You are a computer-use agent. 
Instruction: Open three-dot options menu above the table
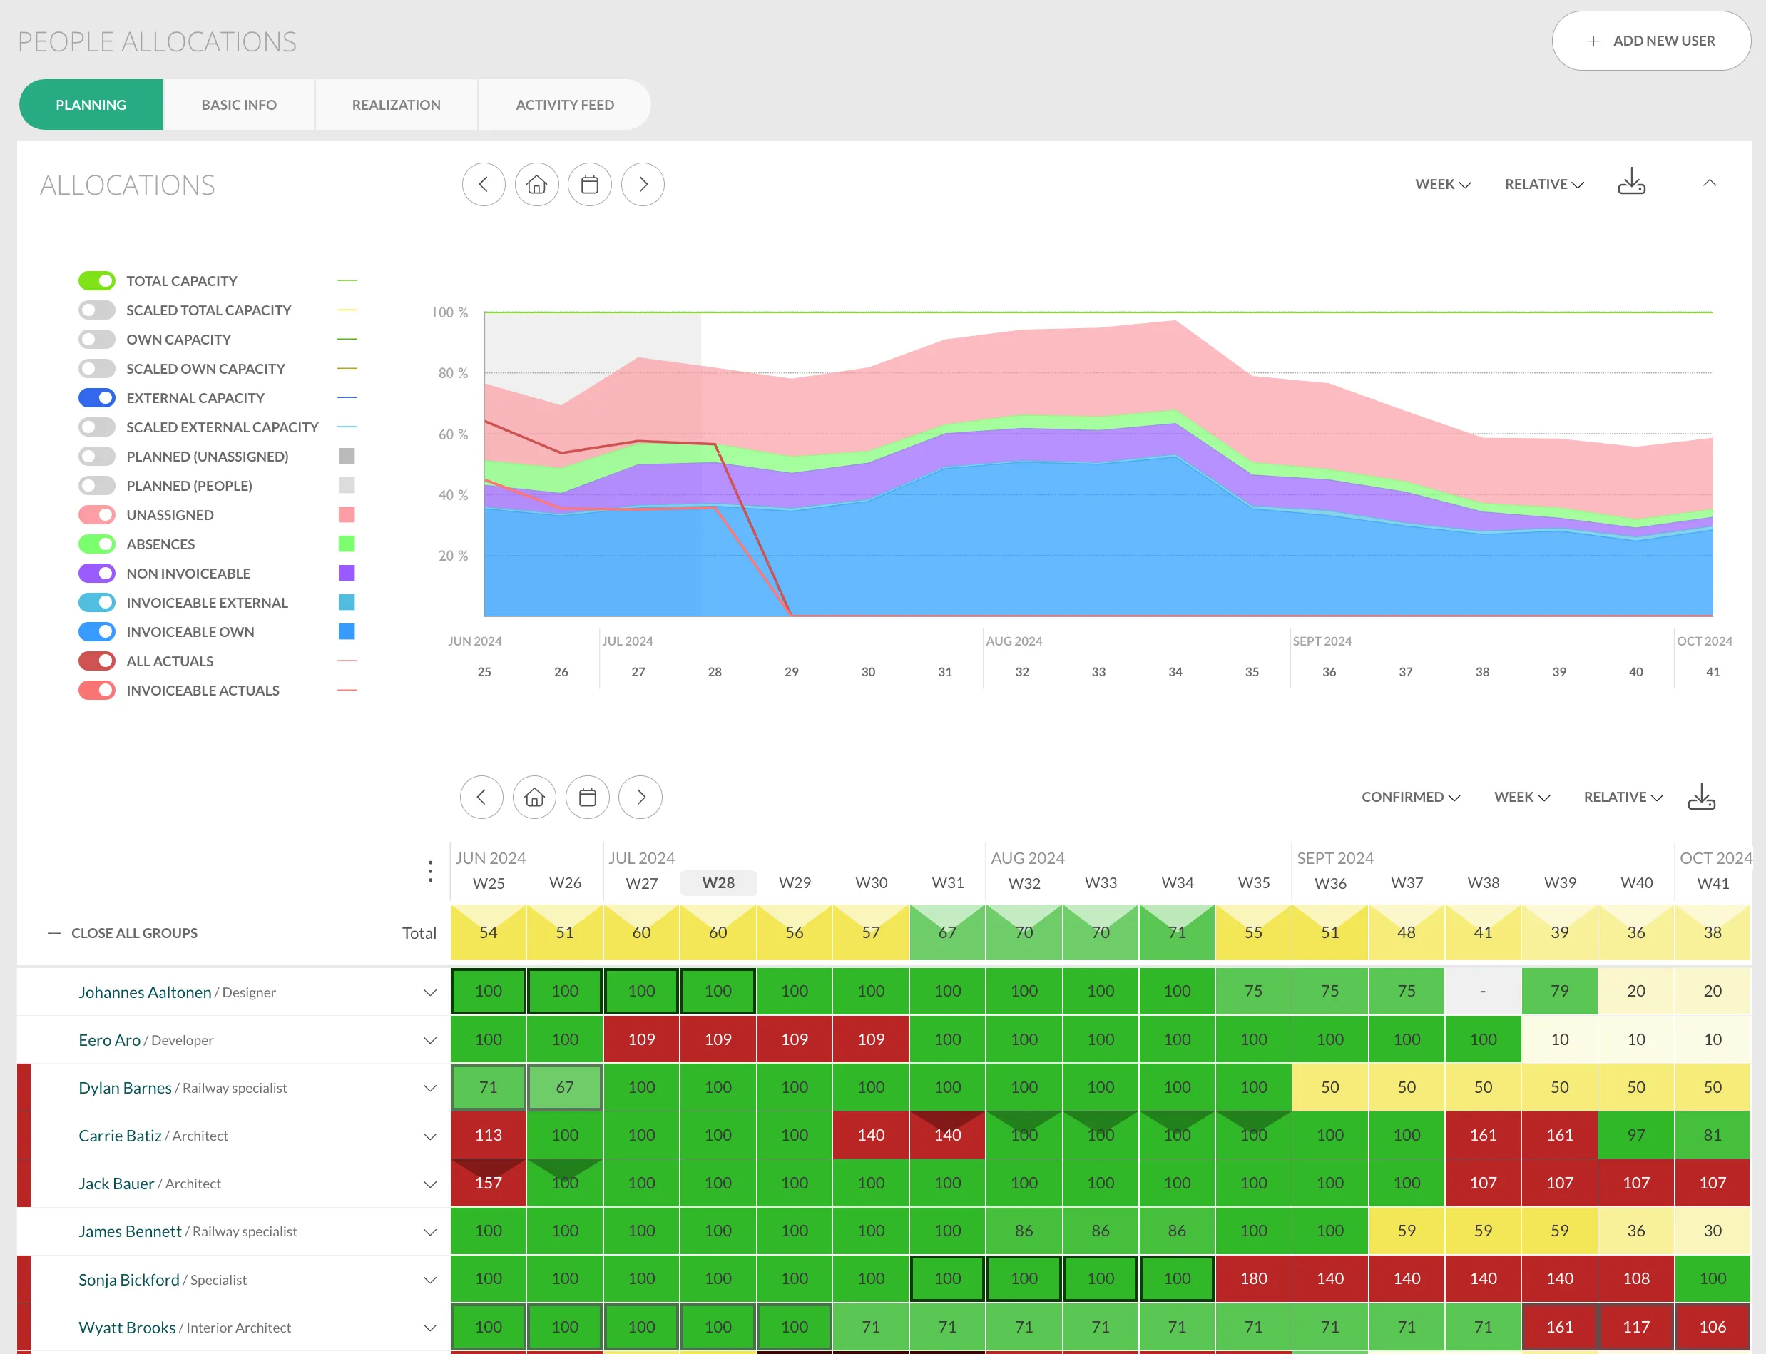coord(430,871)
